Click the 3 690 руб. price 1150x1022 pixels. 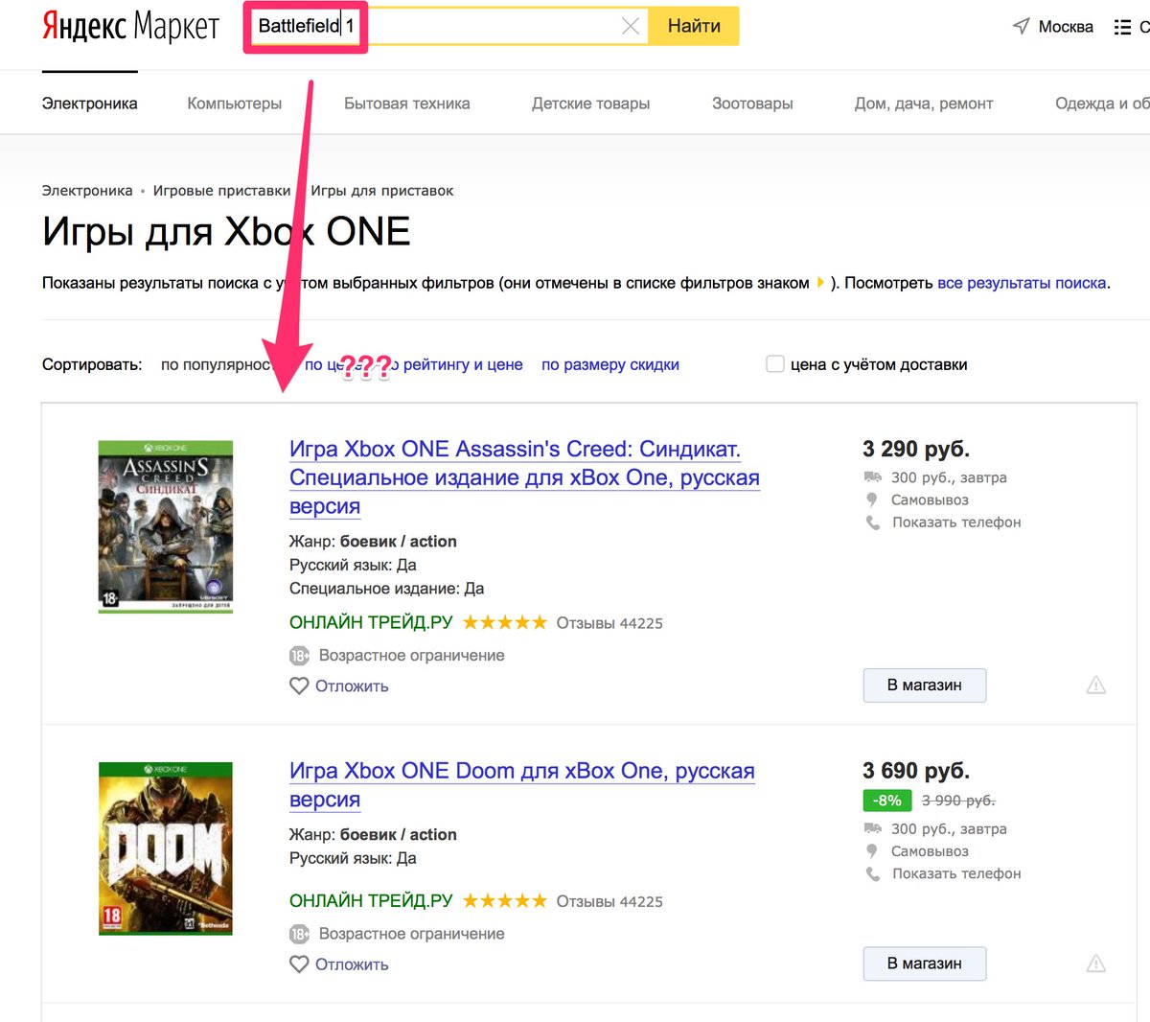[x=916, y=771]
